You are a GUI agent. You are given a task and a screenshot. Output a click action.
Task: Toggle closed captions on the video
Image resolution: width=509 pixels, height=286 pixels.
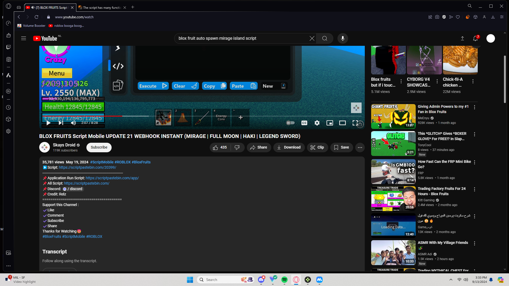304,123
